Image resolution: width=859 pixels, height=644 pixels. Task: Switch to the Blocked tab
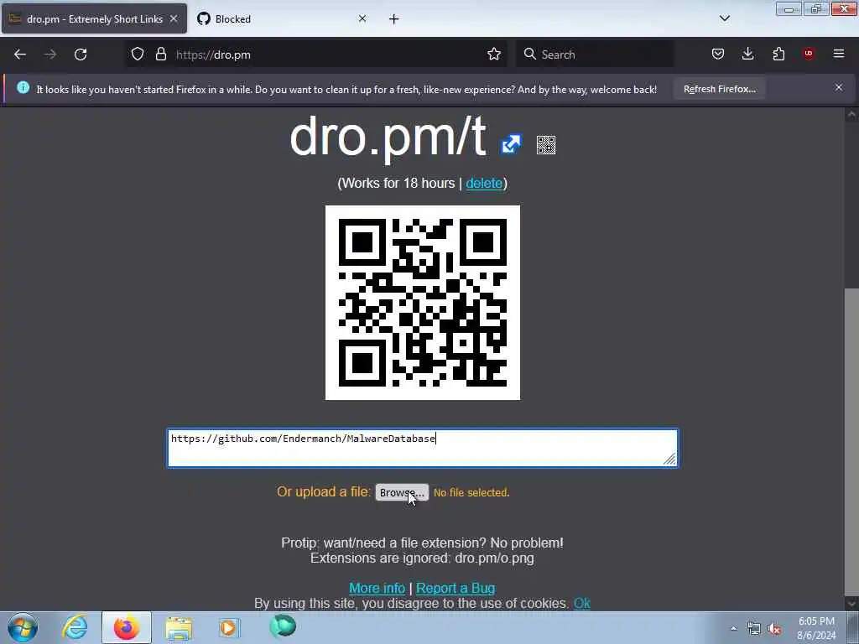coord(282,19)
